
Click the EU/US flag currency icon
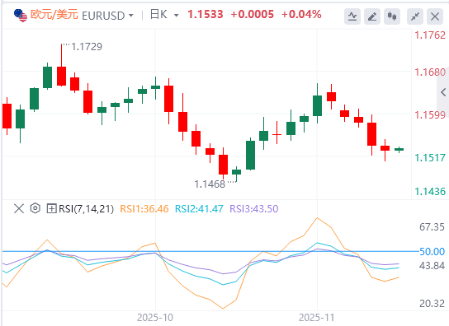(x=21, y=15)
